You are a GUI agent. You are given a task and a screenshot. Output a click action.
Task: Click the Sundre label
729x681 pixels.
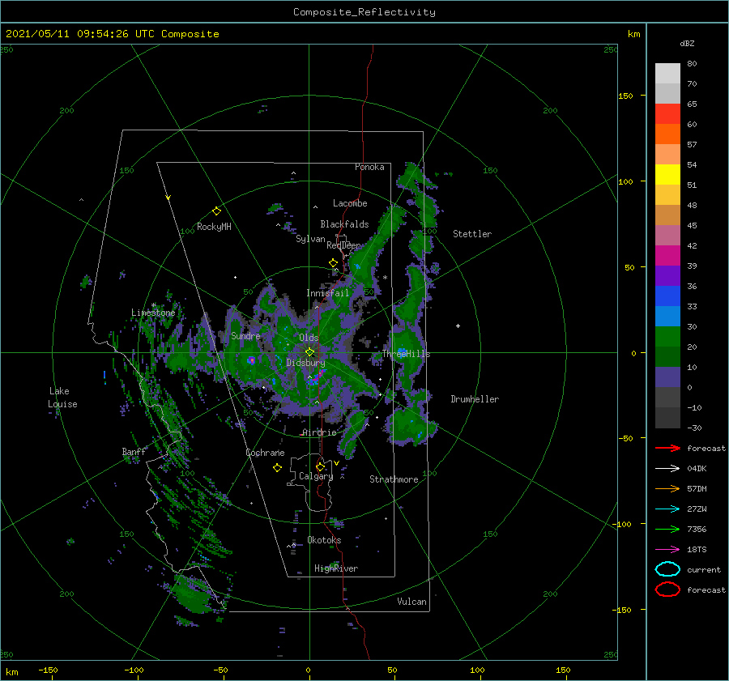(245, 336)
